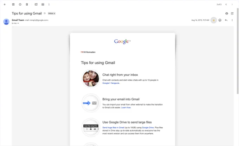This screenshot has width=239, height=146.
Task: Click the Move to icon in toolbar
Action: click(x=43, y=5)
